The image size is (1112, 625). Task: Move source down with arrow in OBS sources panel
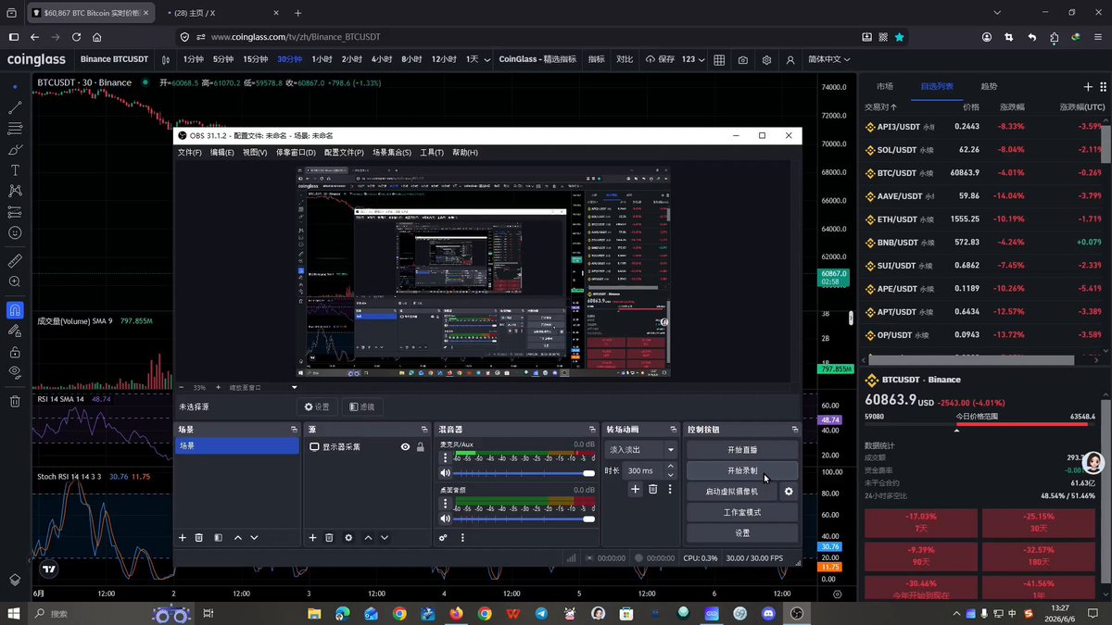pos(385,537)
